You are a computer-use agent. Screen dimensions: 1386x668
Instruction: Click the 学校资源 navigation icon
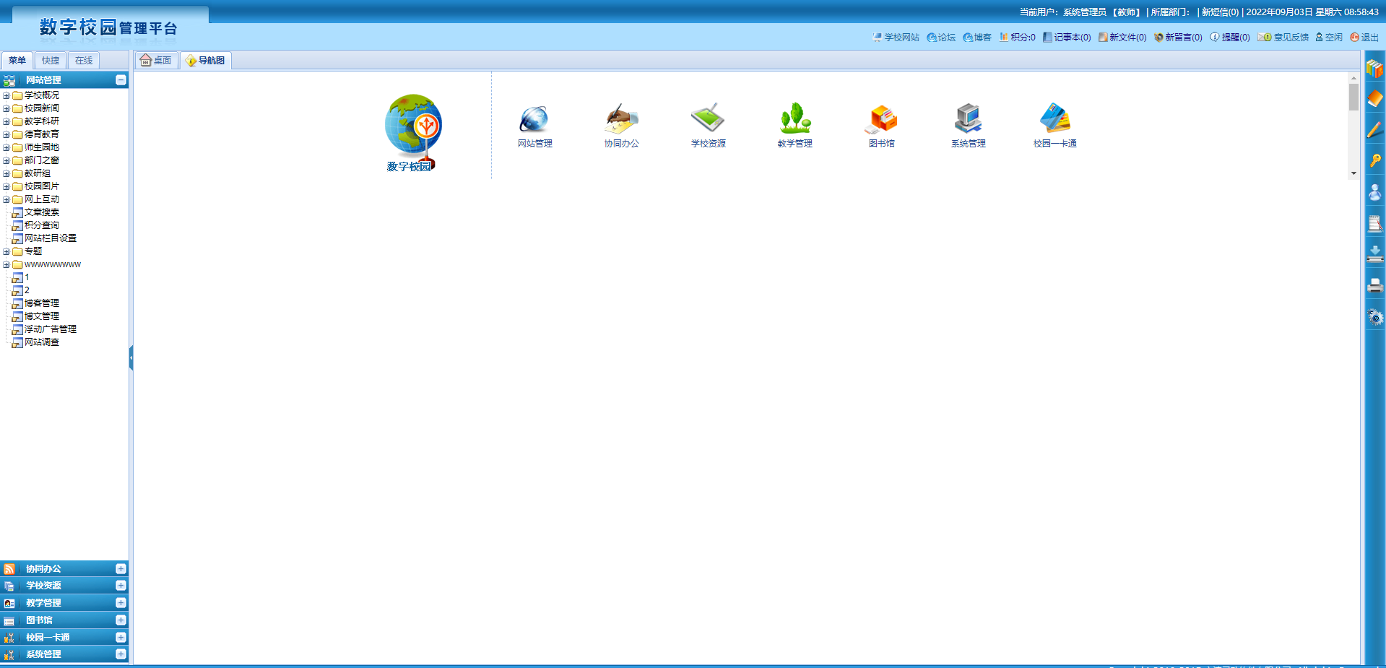(708, 120)
